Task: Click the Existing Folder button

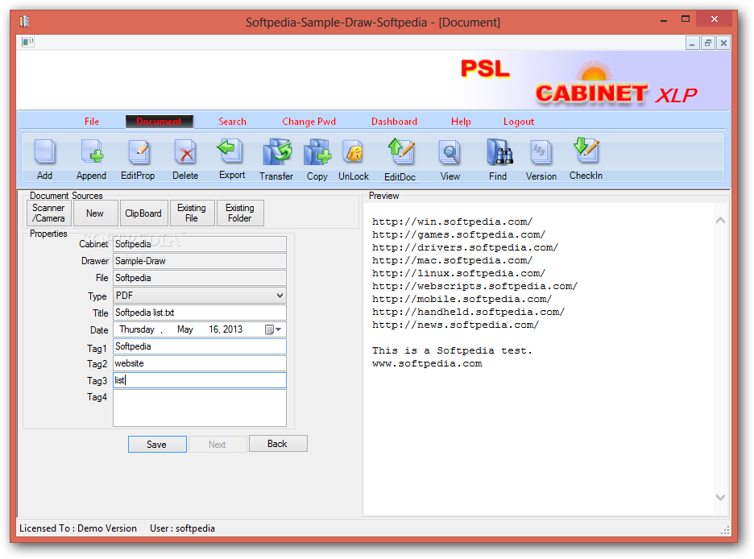Action: (x=240, y=213)
